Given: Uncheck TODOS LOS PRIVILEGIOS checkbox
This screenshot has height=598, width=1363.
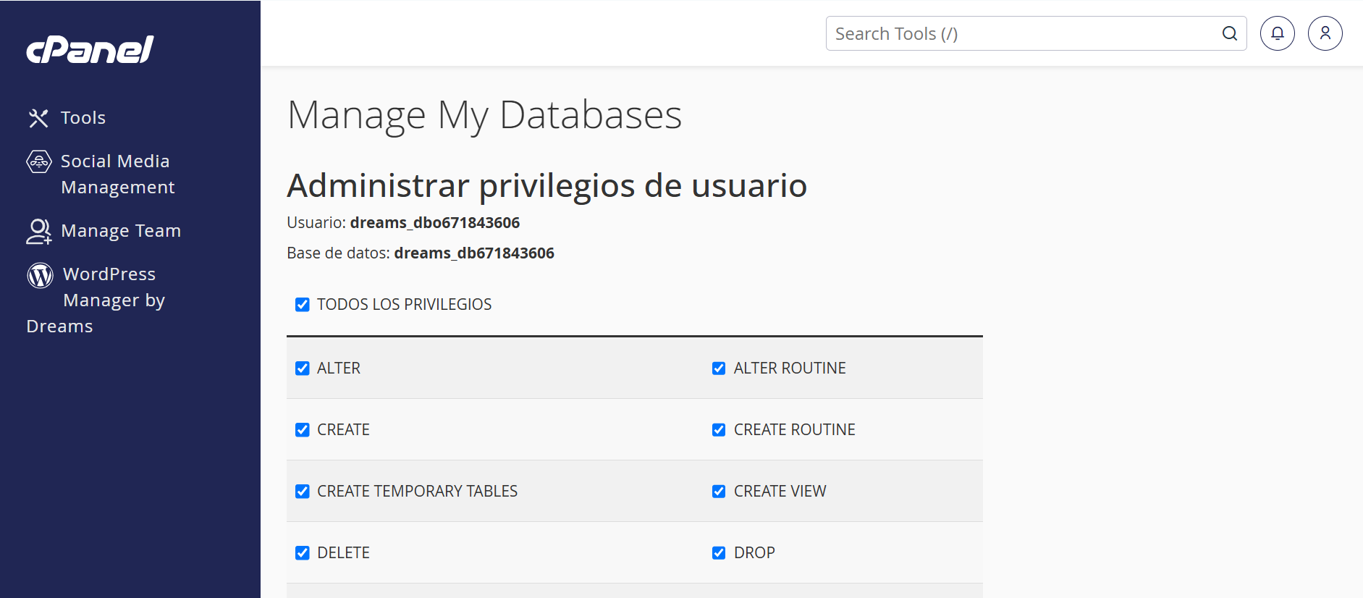Looking at the screenshot, I should coord(303,305).
